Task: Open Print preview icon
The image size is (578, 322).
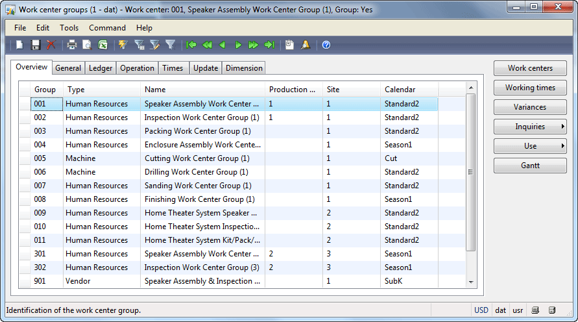Action: (87, 45)
